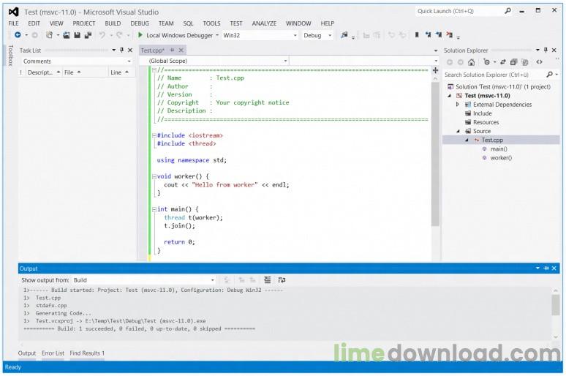Viewport: 566px width, 376px height.
Task: Select the Test.cpp editor tab
Action: 152,50
